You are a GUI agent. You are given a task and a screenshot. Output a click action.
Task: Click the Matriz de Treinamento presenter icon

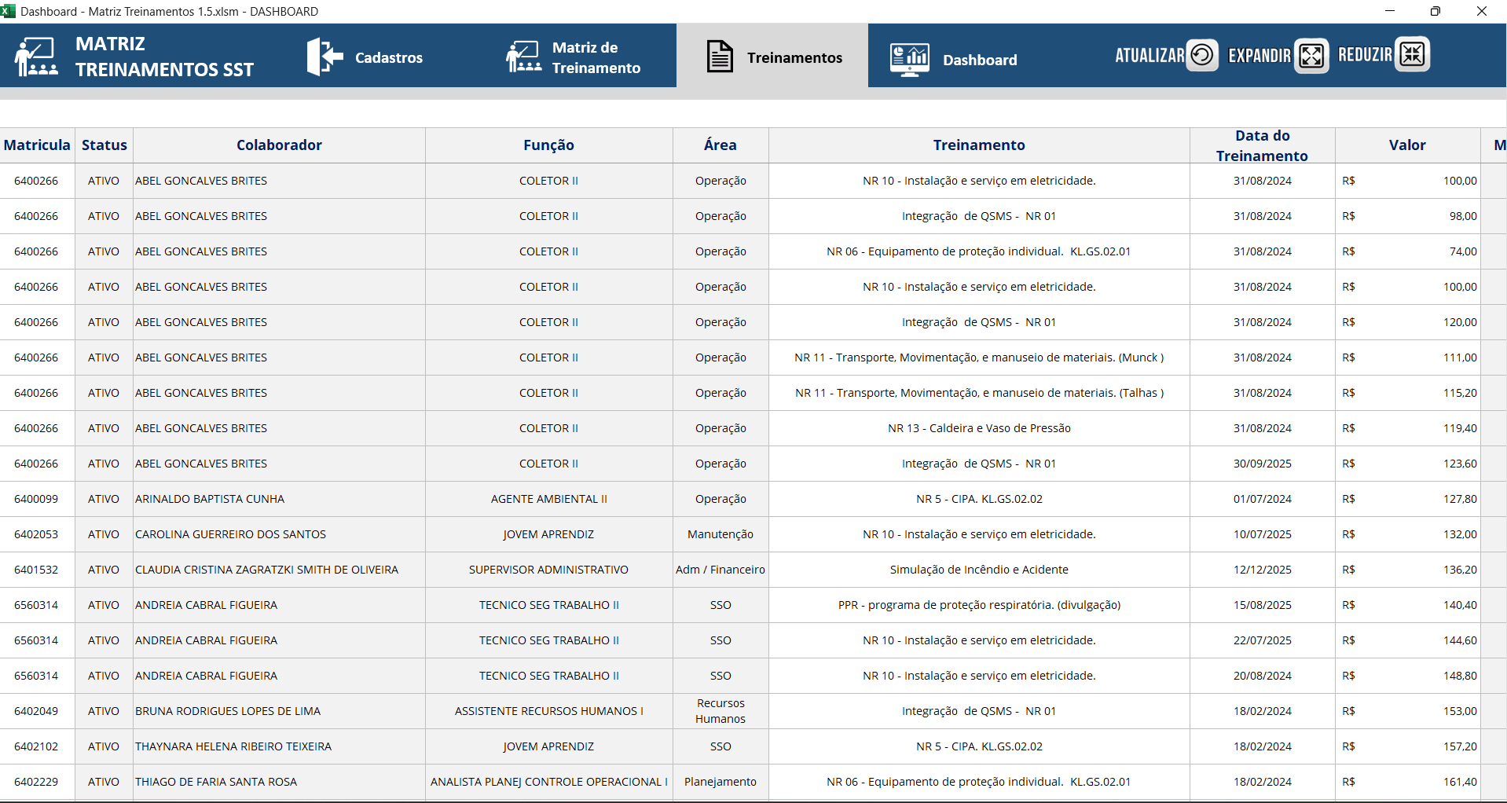pos(523,57)
